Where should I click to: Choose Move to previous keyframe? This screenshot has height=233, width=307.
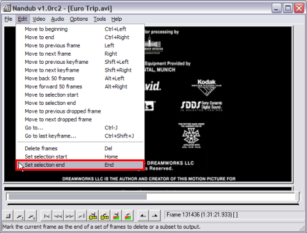[x=80, y=62]
